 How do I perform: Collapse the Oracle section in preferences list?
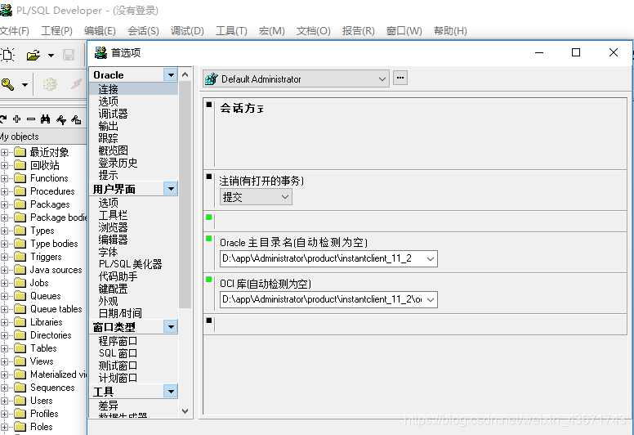coord(171,75)
